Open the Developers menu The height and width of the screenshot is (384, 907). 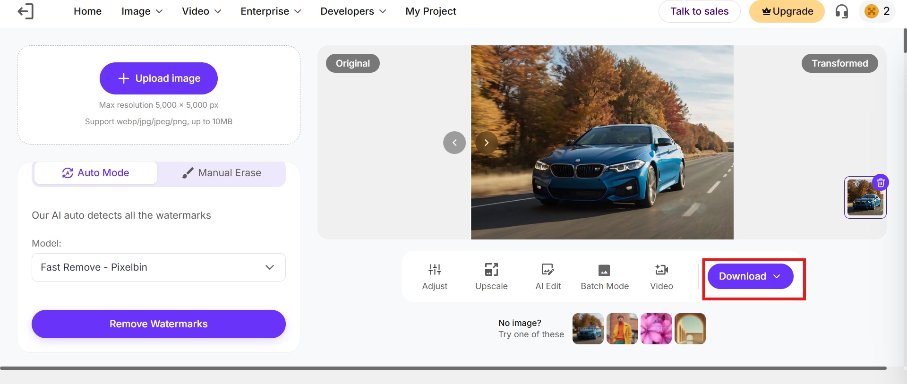[353, 11]
